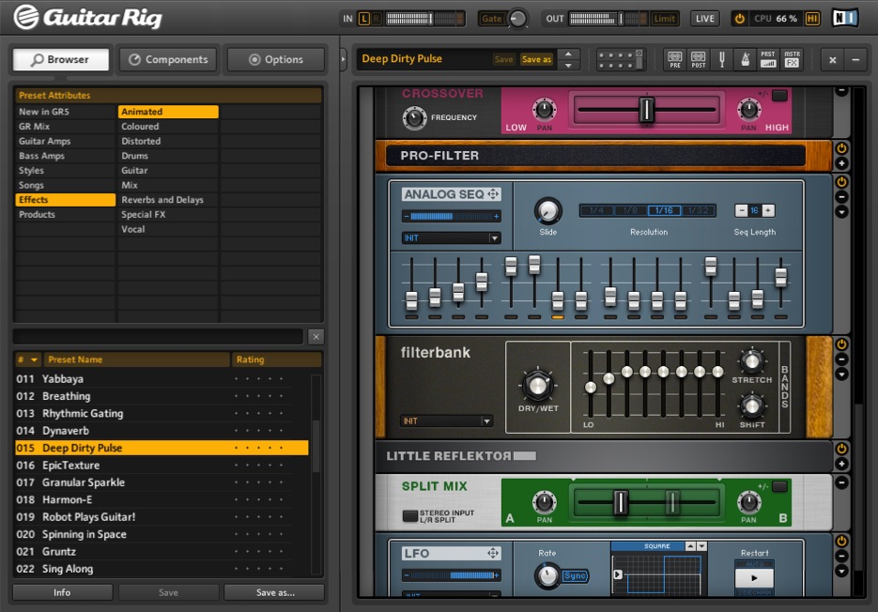The image size is (878, 612).
Task: Clear the preset search with X icon
Action: tap(316, 337)
